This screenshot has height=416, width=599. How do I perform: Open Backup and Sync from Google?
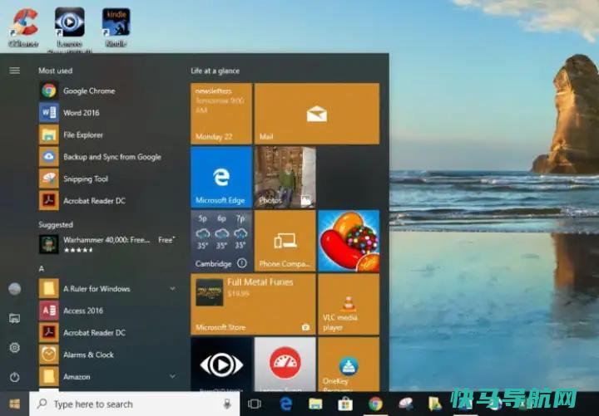coord(107,157)
